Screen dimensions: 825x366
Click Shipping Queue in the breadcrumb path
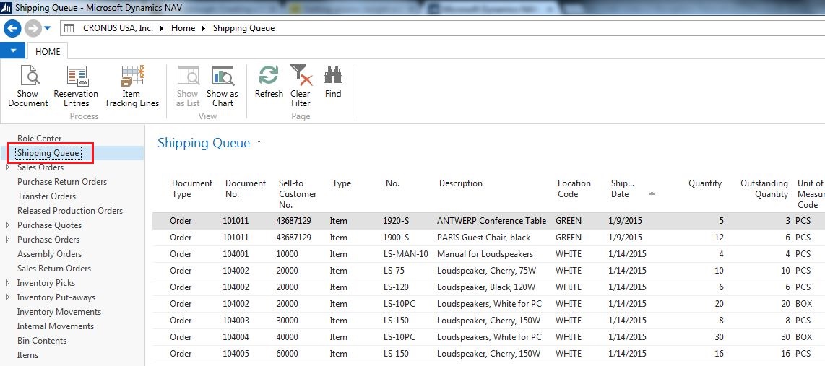click(x=243, y=28)
